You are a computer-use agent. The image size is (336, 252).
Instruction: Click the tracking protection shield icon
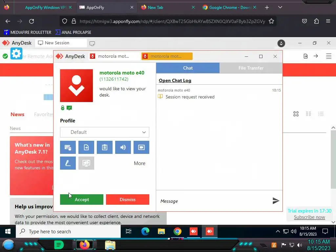65,21
